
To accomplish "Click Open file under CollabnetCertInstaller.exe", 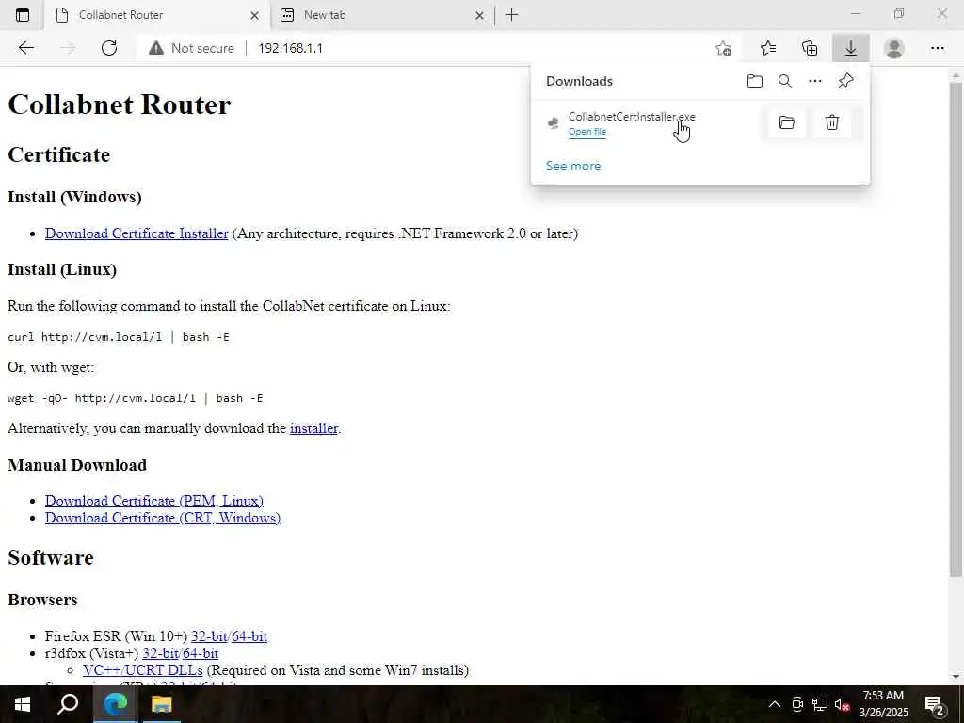I will coord(587,132).
